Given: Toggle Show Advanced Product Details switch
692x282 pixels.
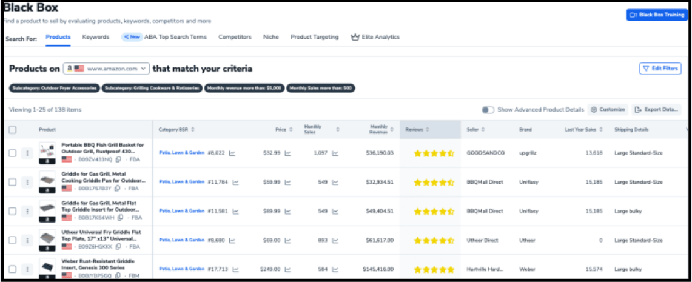Looking at the screenshot, I should [x=488, y=110].
